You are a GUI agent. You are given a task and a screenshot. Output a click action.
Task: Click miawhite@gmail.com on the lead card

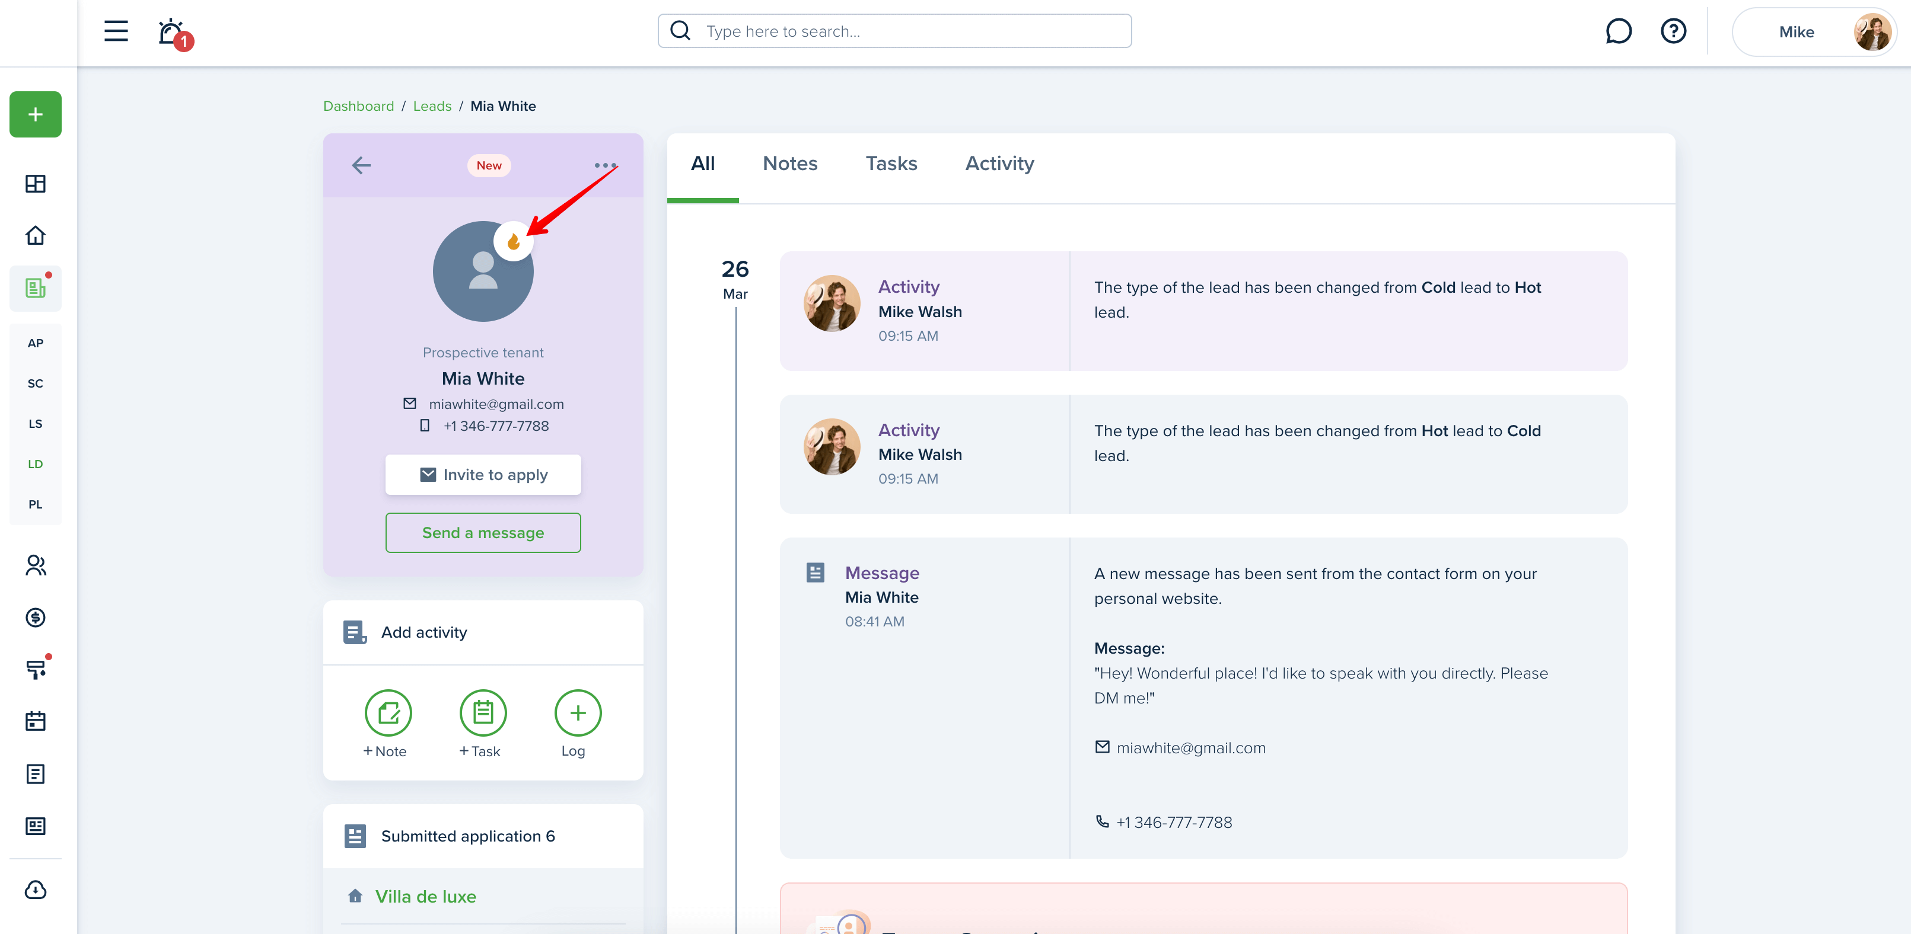tap(496, 404)
